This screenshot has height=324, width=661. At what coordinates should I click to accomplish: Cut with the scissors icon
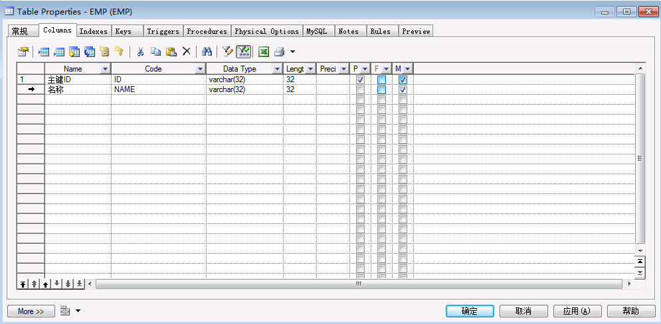[x=140, y=52]
